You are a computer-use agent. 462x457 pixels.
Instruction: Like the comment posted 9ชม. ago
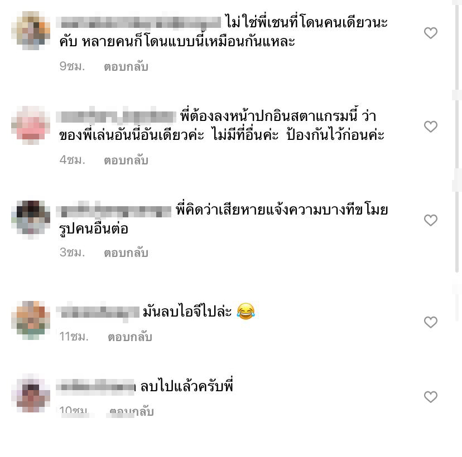430,33
